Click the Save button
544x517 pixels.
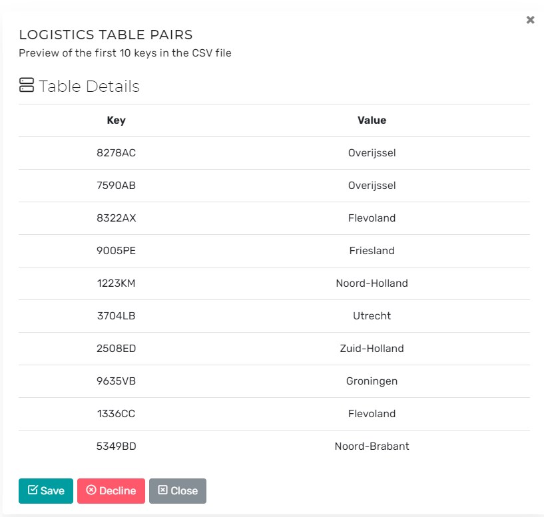point(46,491)
